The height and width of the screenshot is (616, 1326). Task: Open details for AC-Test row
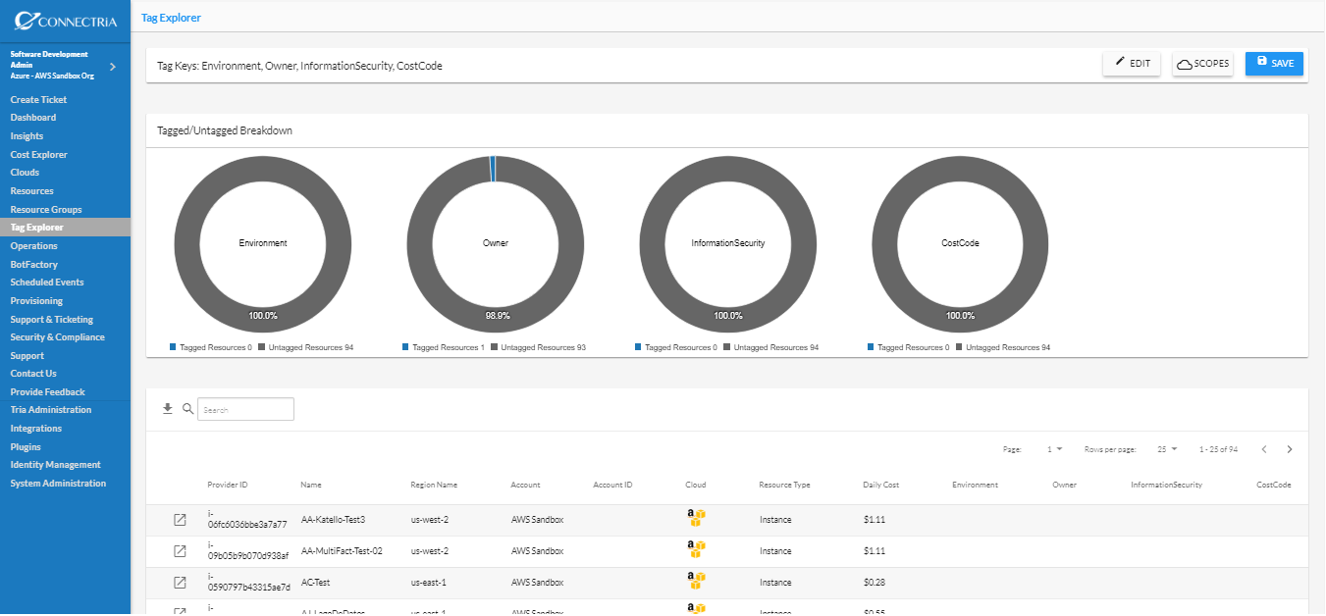click(x=180, y=583)
